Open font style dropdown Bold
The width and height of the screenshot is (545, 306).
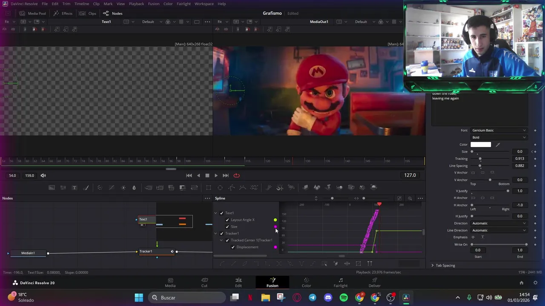tap(499, 138)
